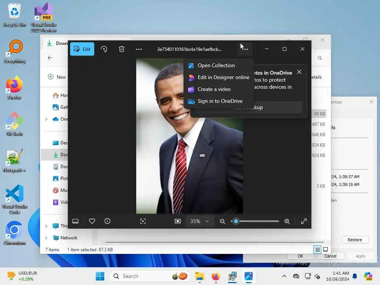The image size is (380, 285).
Task: Open the 35% zoom level dropdown
Action: coord(199,221)
